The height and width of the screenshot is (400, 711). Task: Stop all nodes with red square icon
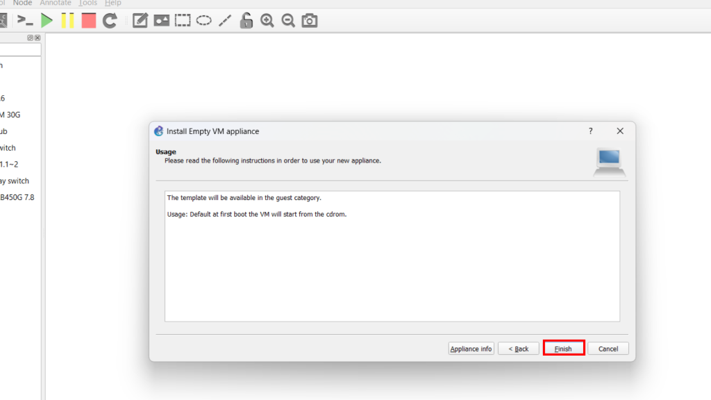click(88, 20)
